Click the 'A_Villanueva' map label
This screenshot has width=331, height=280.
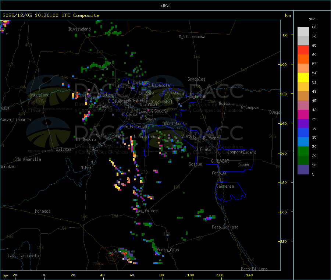(192, 37)
